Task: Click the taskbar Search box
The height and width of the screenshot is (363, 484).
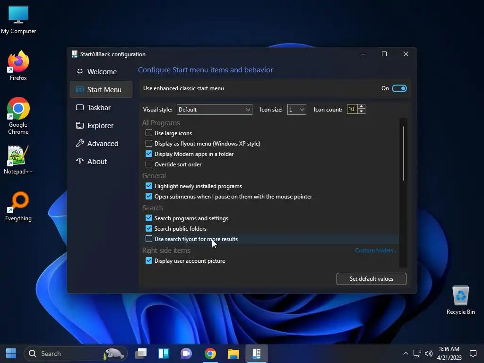Action: pos(76,354)
